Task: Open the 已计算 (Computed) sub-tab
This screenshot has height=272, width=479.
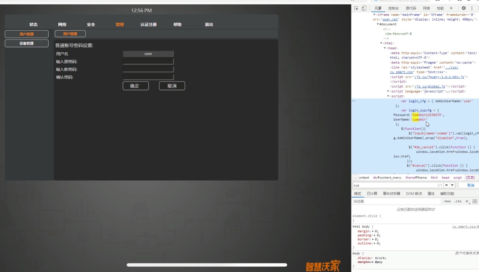Action: 372,193
